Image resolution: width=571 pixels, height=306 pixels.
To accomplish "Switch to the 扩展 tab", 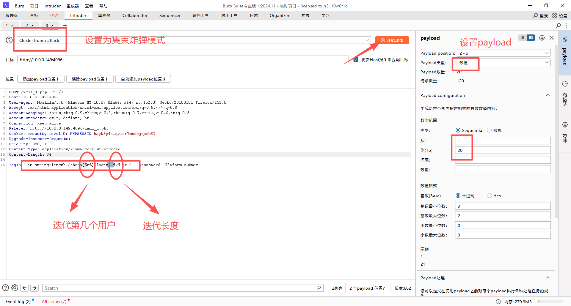I will tap(305, 15).
